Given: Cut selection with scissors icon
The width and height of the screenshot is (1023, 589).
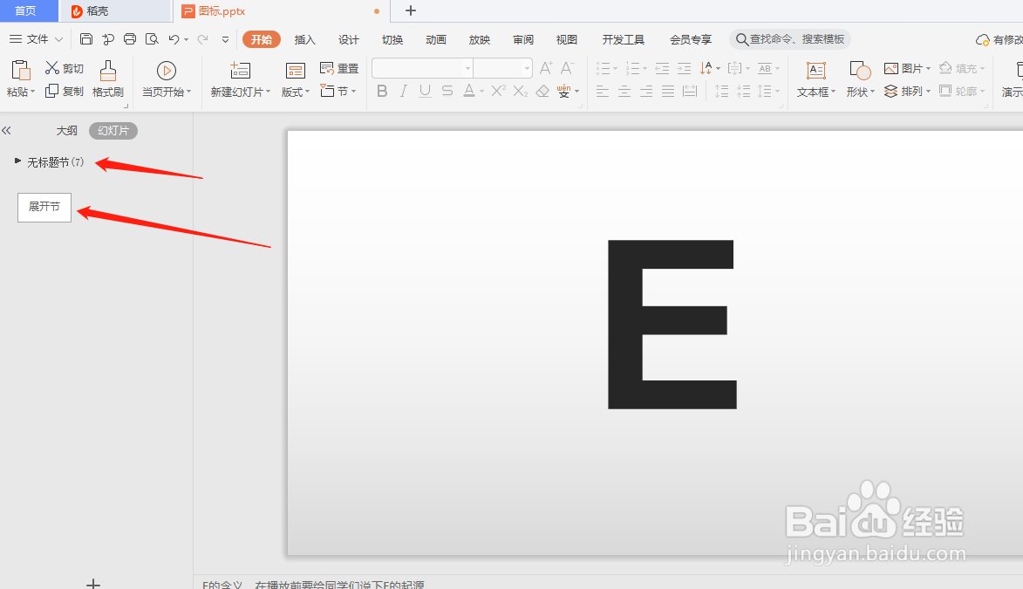Looking at the screenshot, I should point(52,68).
